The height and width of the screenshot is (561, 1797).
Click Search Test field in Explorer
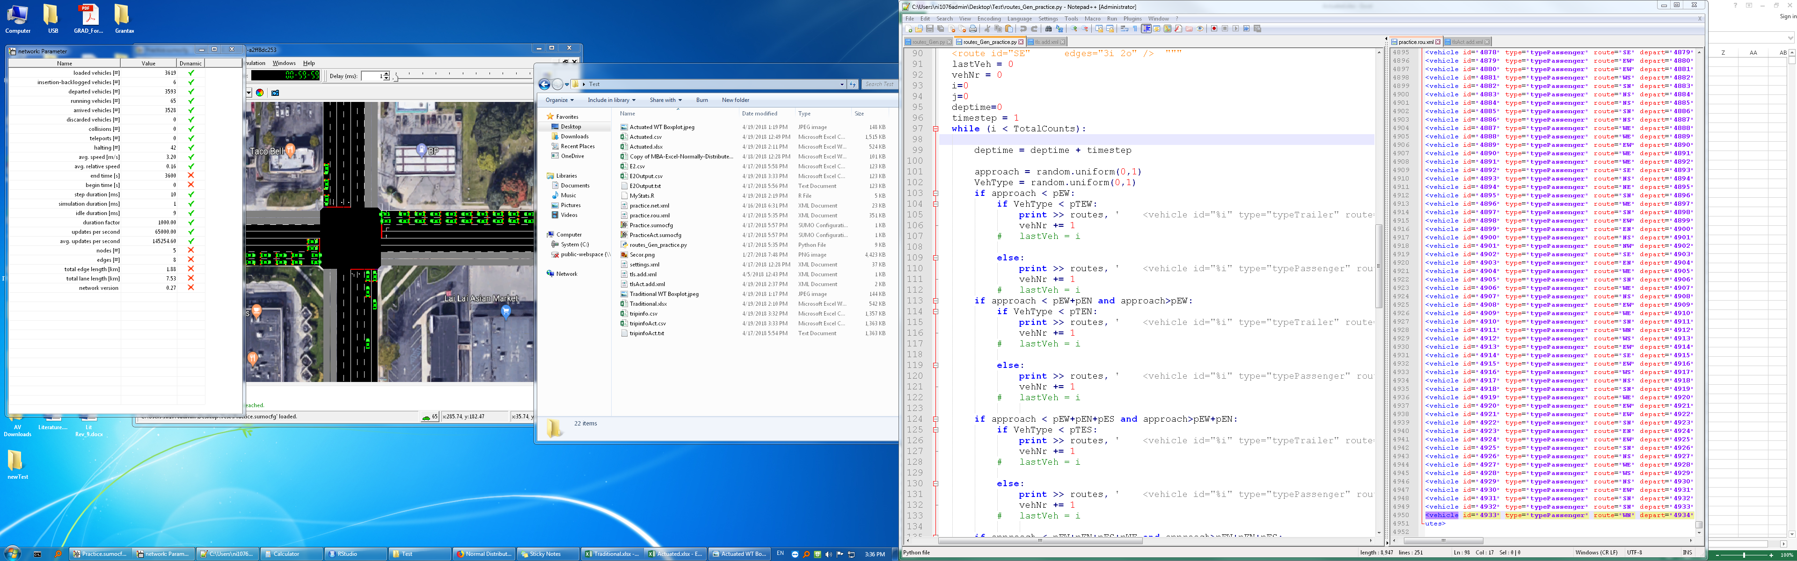pyautogui.click(x=880, y=84)
